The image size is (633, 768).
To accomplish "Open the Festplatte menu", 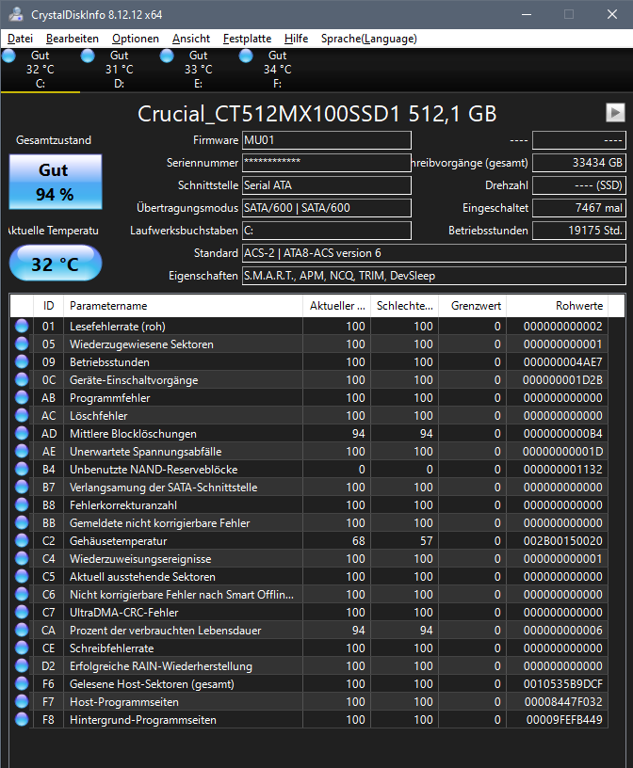I will (x=247, y=39).
